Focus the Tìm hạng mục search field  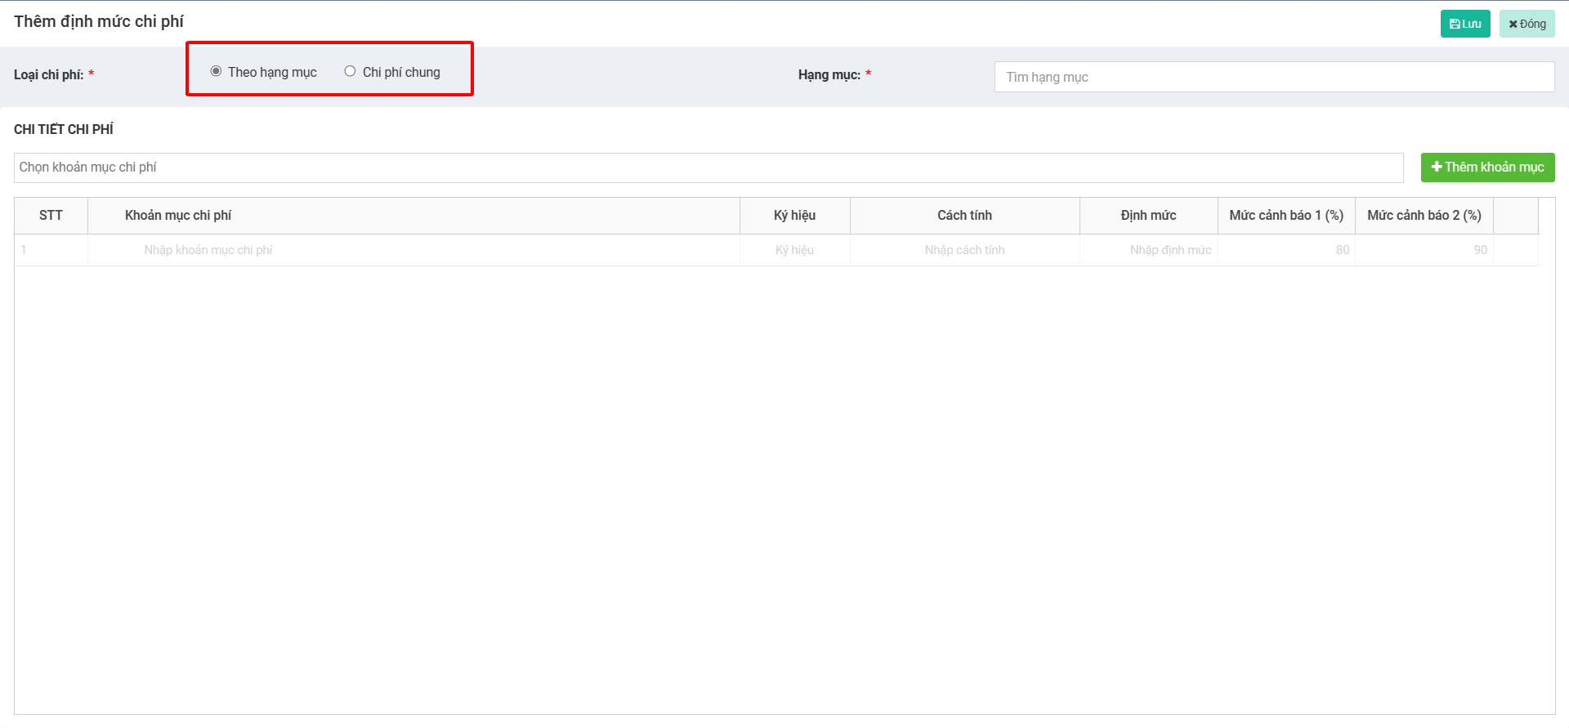[x=1273, y=77]
